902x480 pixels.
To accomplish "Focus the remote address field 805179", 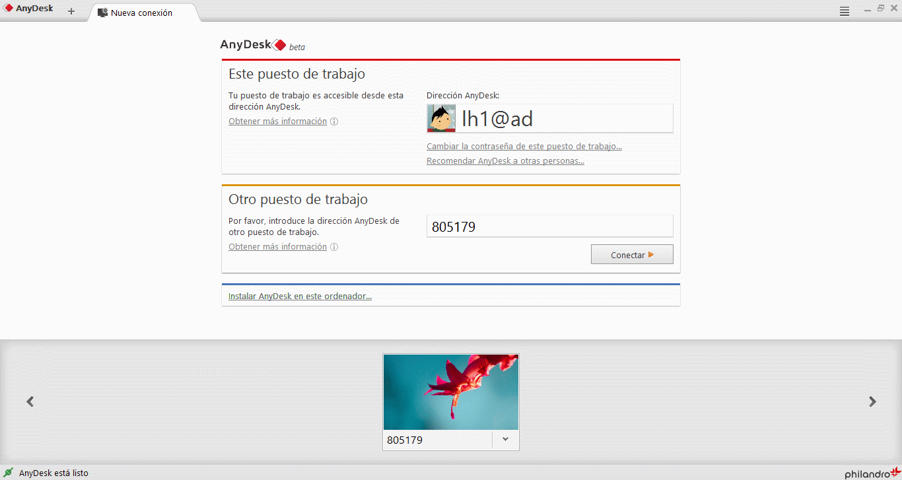I will click(550, 226).
